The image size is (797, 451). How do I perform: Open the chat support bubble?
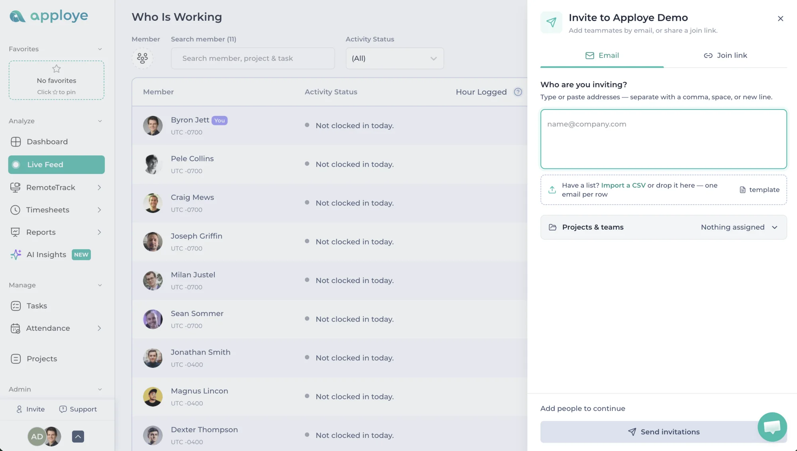772,427
